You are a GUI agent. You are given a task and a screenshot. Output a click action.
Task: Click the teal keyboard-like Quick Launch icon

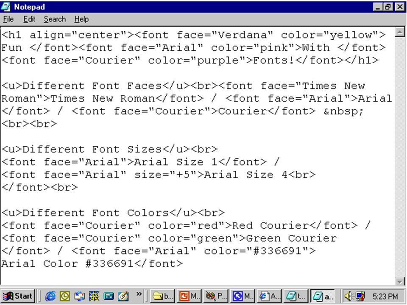[x=109, y=296]
